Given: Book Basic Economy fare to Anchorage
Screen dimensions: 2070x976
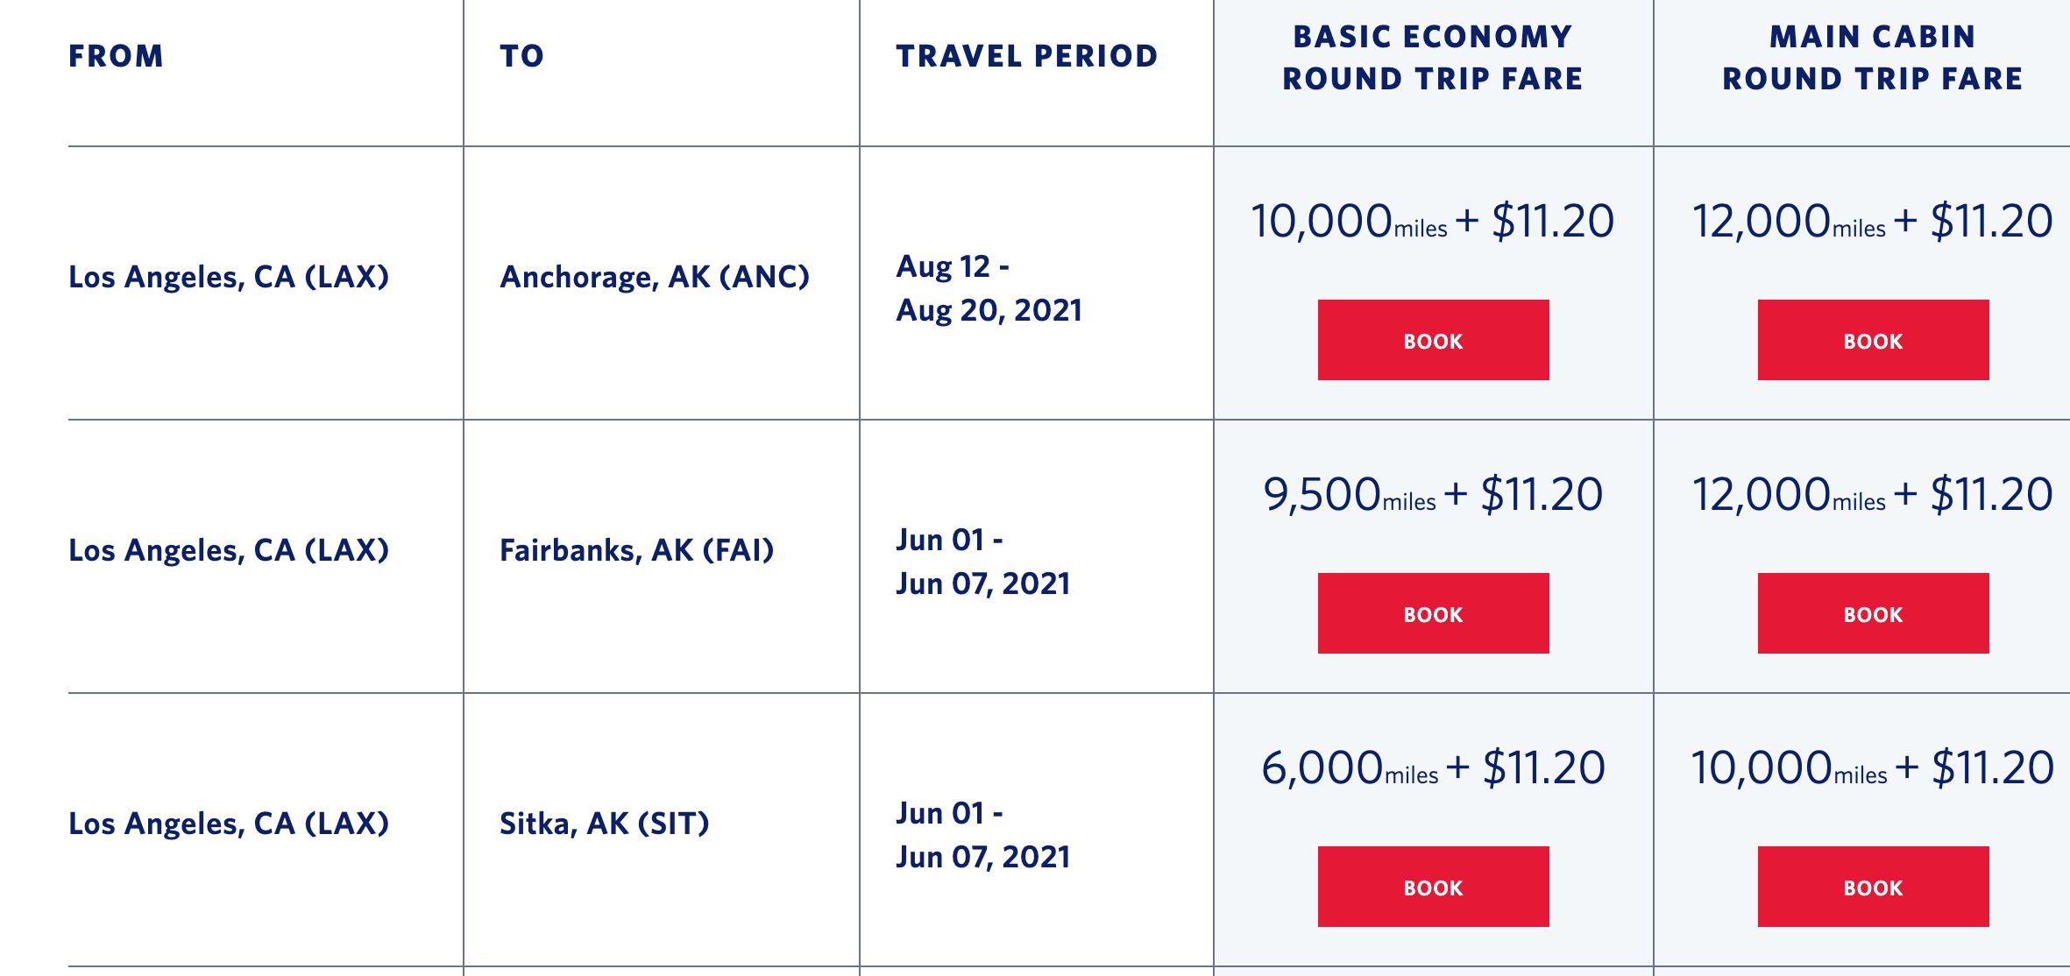Looking at the screenshot, I should tap(1433, 340).
